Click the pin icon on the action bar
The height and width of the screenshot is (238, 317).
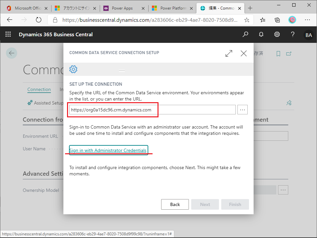pyautogui.click(x=289, y=103)
